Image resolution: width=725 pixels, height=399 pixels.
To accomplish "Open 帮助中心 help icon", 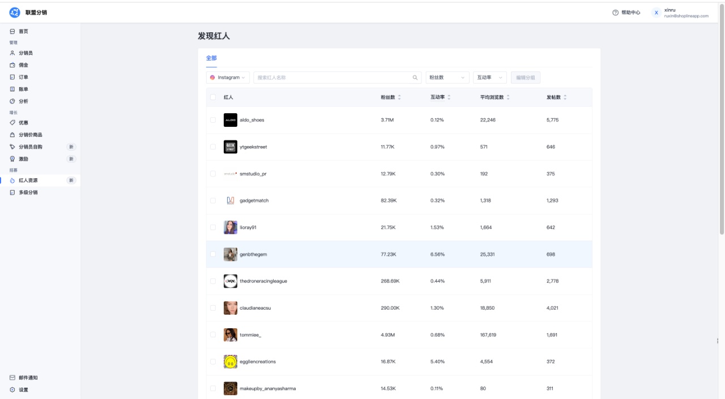I will coord(616,12).
